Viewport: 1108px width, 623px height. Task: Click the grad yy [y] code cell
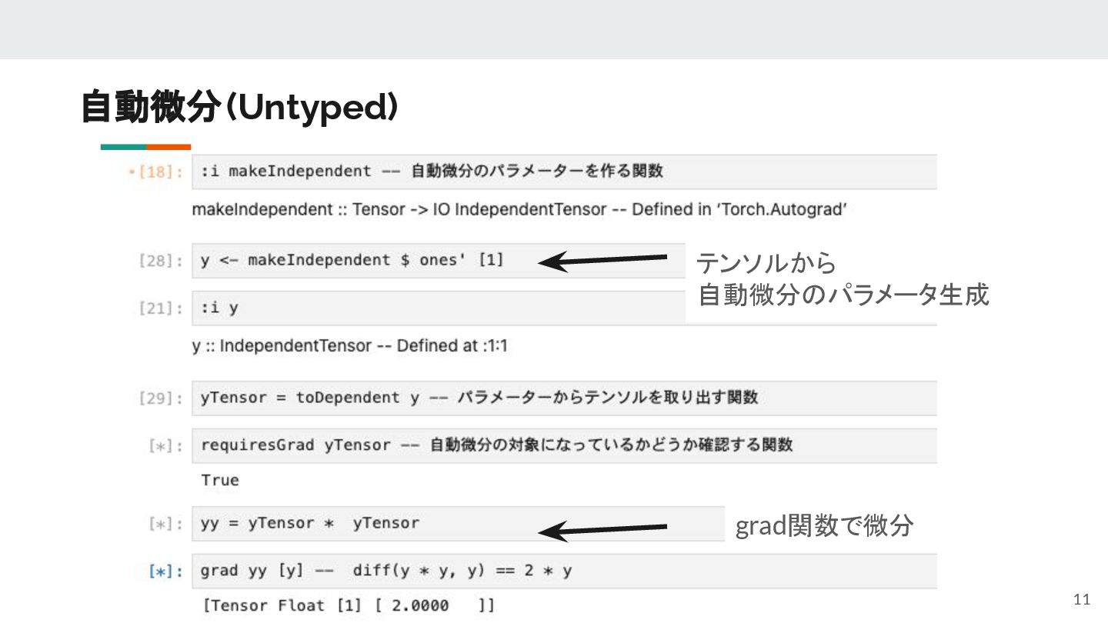tap(564, 571)
